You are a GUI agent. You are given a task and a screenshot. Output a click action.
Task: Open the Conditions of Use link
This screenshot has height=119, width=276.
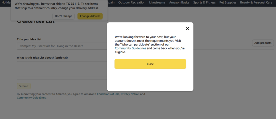click(108, 94)
